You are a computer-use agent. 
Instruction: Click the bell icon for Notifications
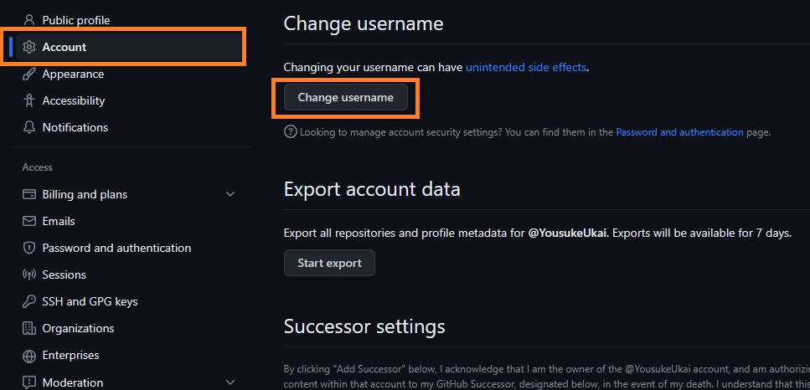[29, 127]
